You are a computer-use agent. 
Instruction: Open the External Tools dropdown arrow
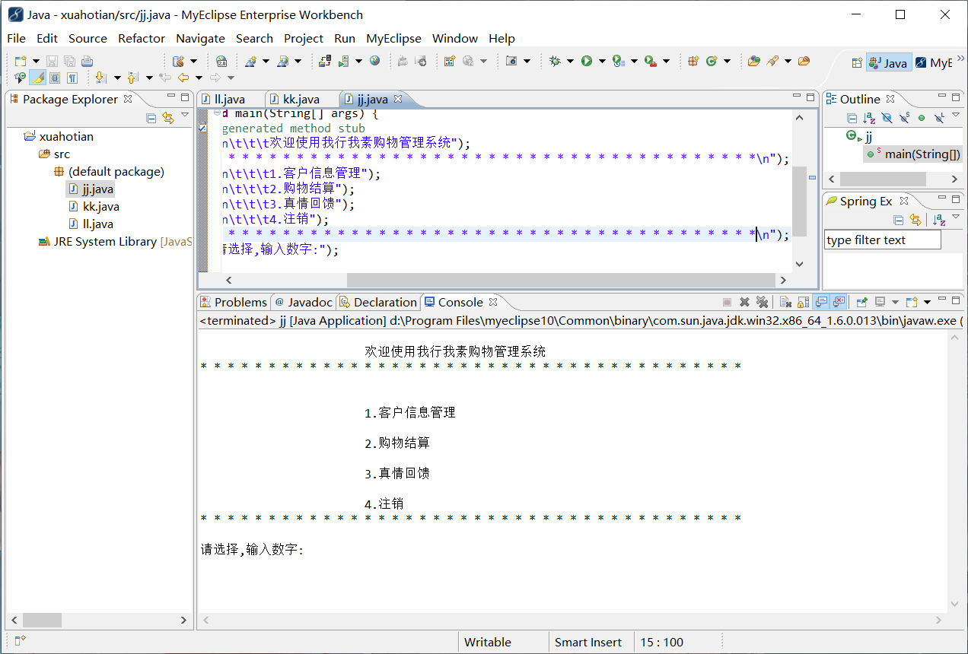pyautogui.click(x=666, y=61)
